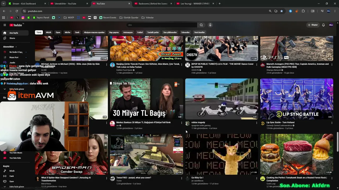Open the Extensions puzzle icon
The height and width of the screenshot is (190, 339).
303,11
